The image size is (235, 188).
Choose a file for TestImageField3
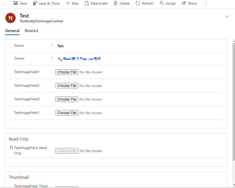pos(67,100)
